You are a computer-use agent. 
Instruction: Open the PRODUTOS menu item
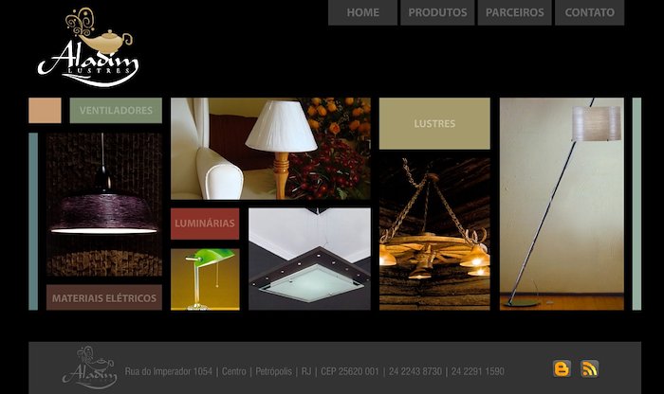click(437, 12)
